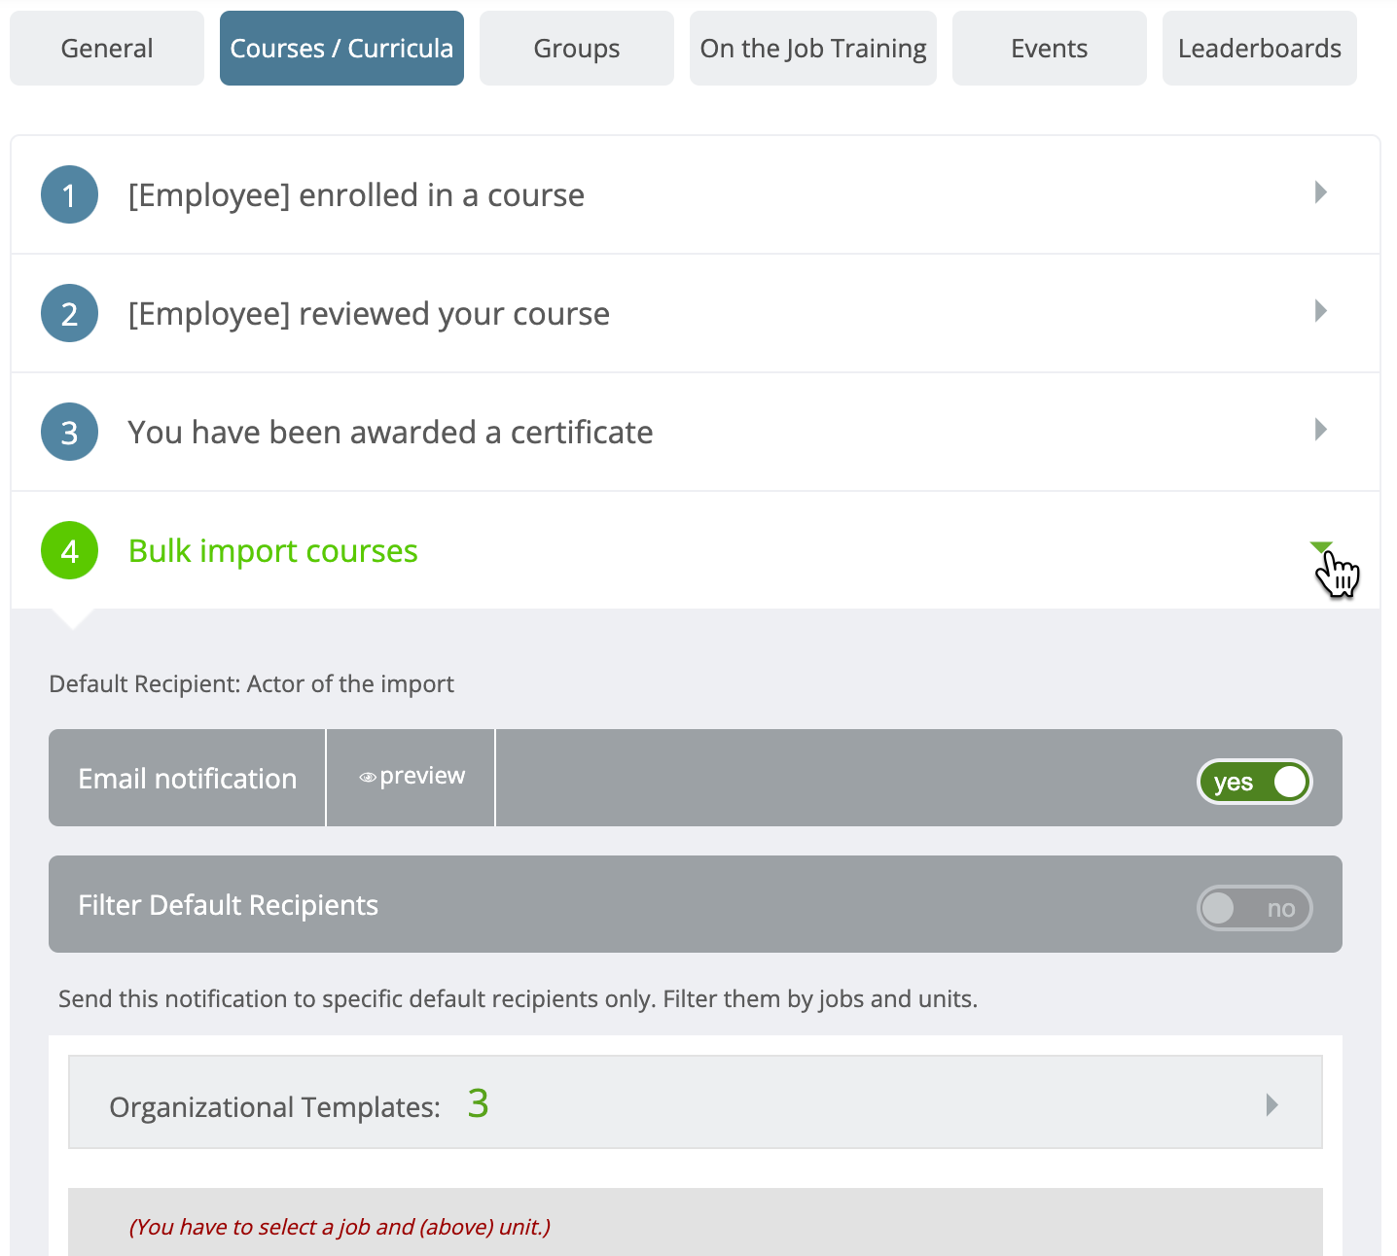Open the On the Job Training tab

coord(813,49)
